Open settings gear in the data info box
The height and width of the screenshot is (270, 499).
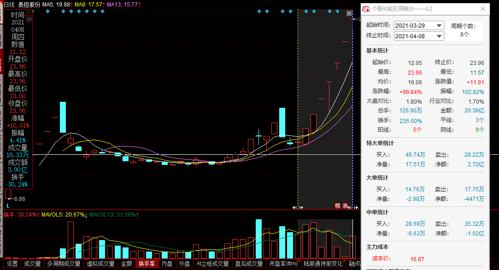[x=29, y=19]
